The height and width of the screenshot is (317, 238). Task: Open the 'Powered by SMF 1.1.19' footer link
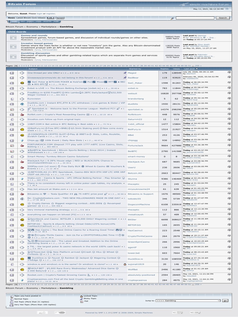click(x=98, y=313)
